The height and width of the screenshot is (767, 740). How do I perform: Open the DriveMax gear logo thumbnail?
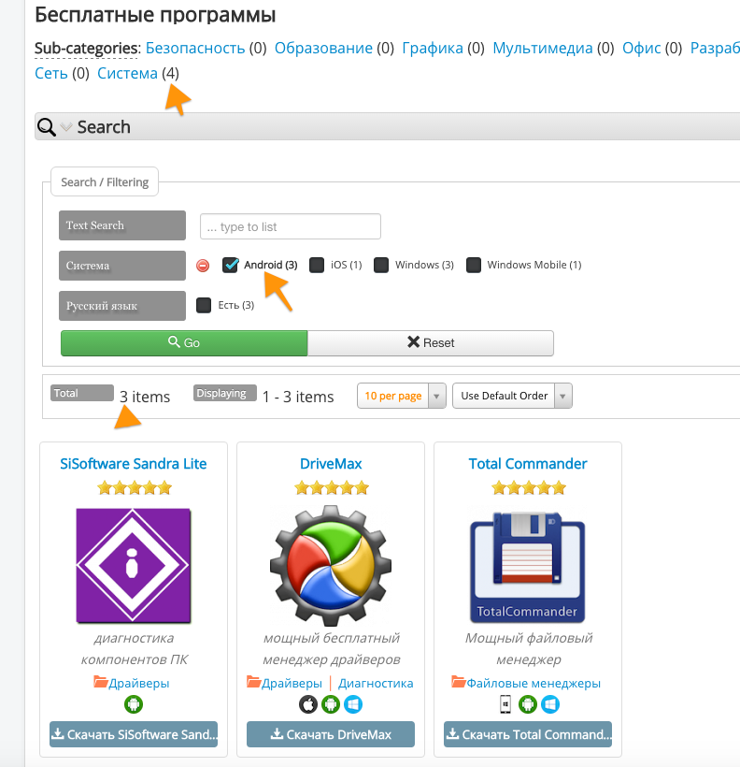pos(331,566)
